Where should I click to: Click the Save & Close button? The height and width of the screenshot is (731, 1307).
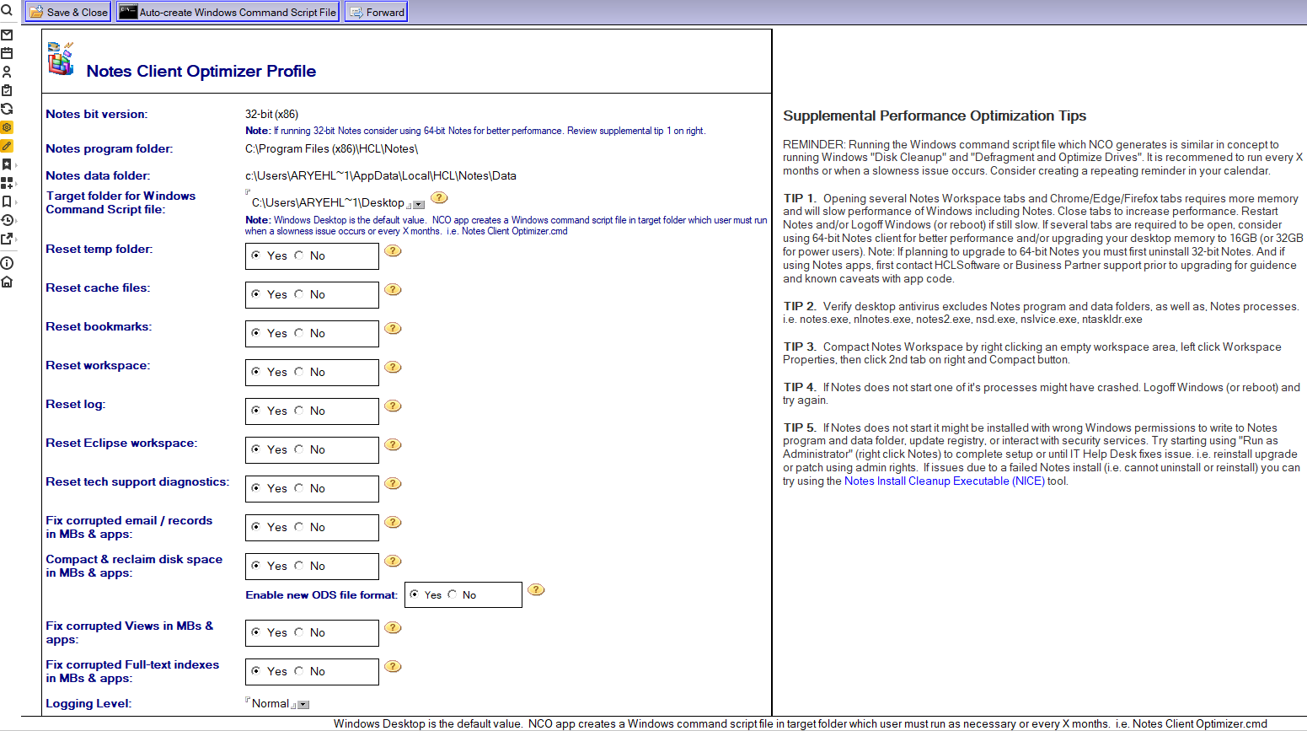tap(69, 12)
